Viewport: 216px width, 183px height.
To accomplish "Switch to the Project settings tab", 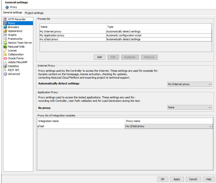I will pyautogui.click(x=34, y=13).
